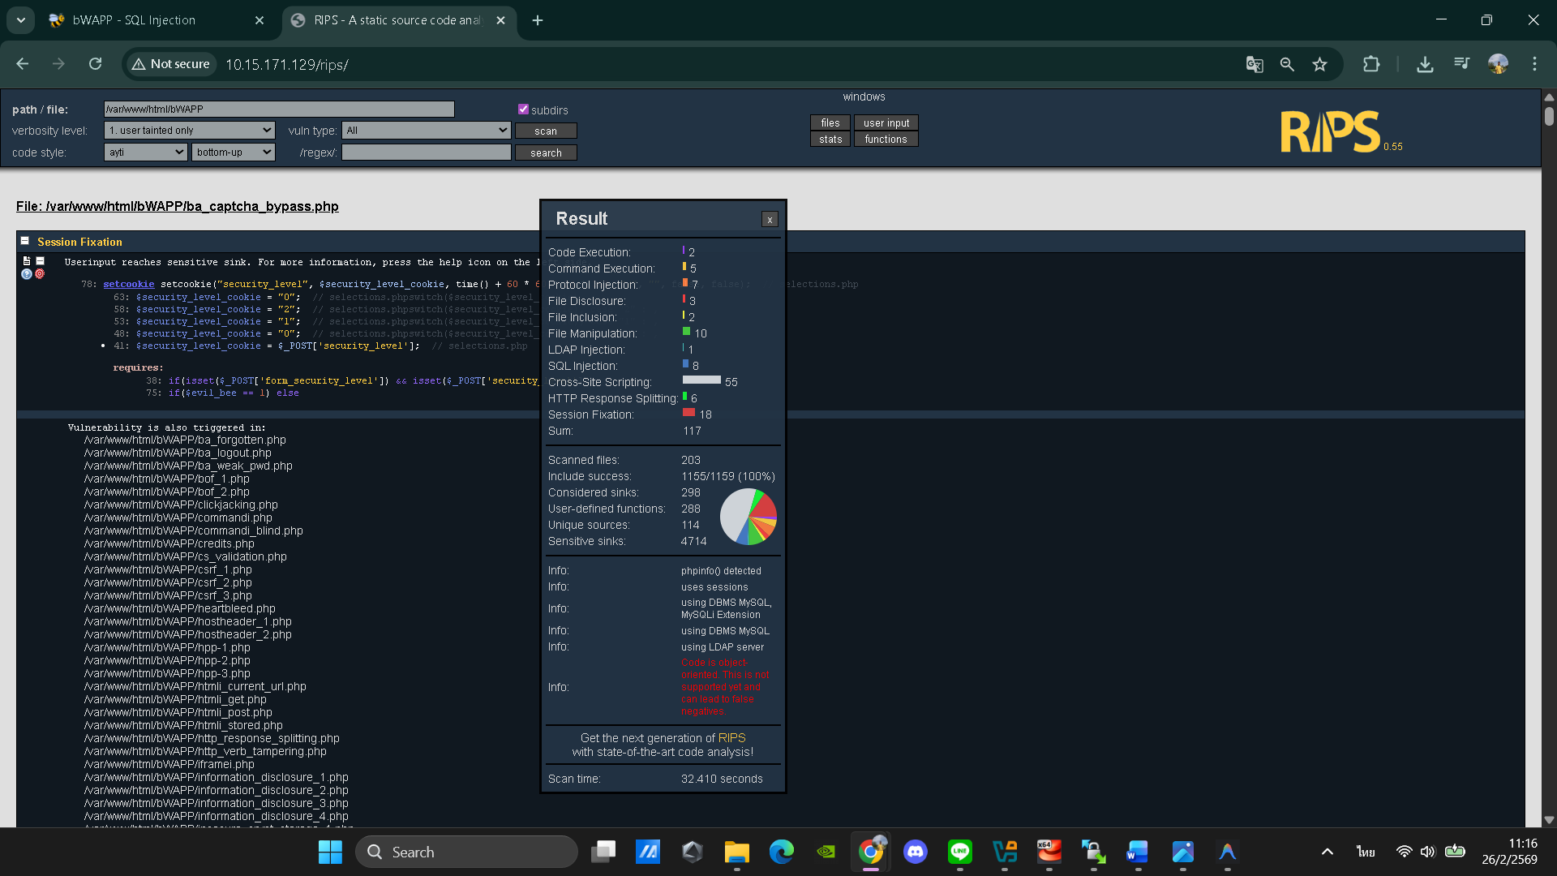This screenshot has height=876, width=1557.
Task: Click the red exploit target icon
Action: (40, 274)
